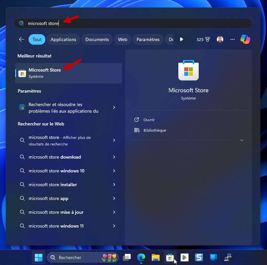The image size is (267, 265).
Task: Go back with the left arrow
Action: click(22, 39)
